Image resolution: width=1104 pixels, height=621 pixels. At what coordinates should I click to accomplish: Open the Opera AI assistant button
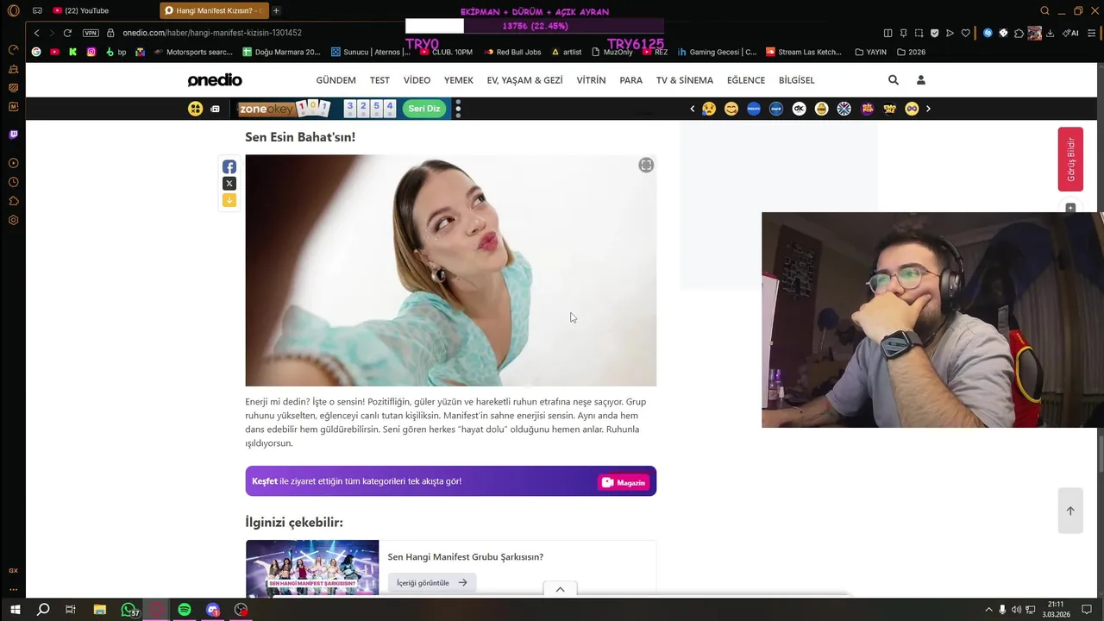[x=1071, y=33]
